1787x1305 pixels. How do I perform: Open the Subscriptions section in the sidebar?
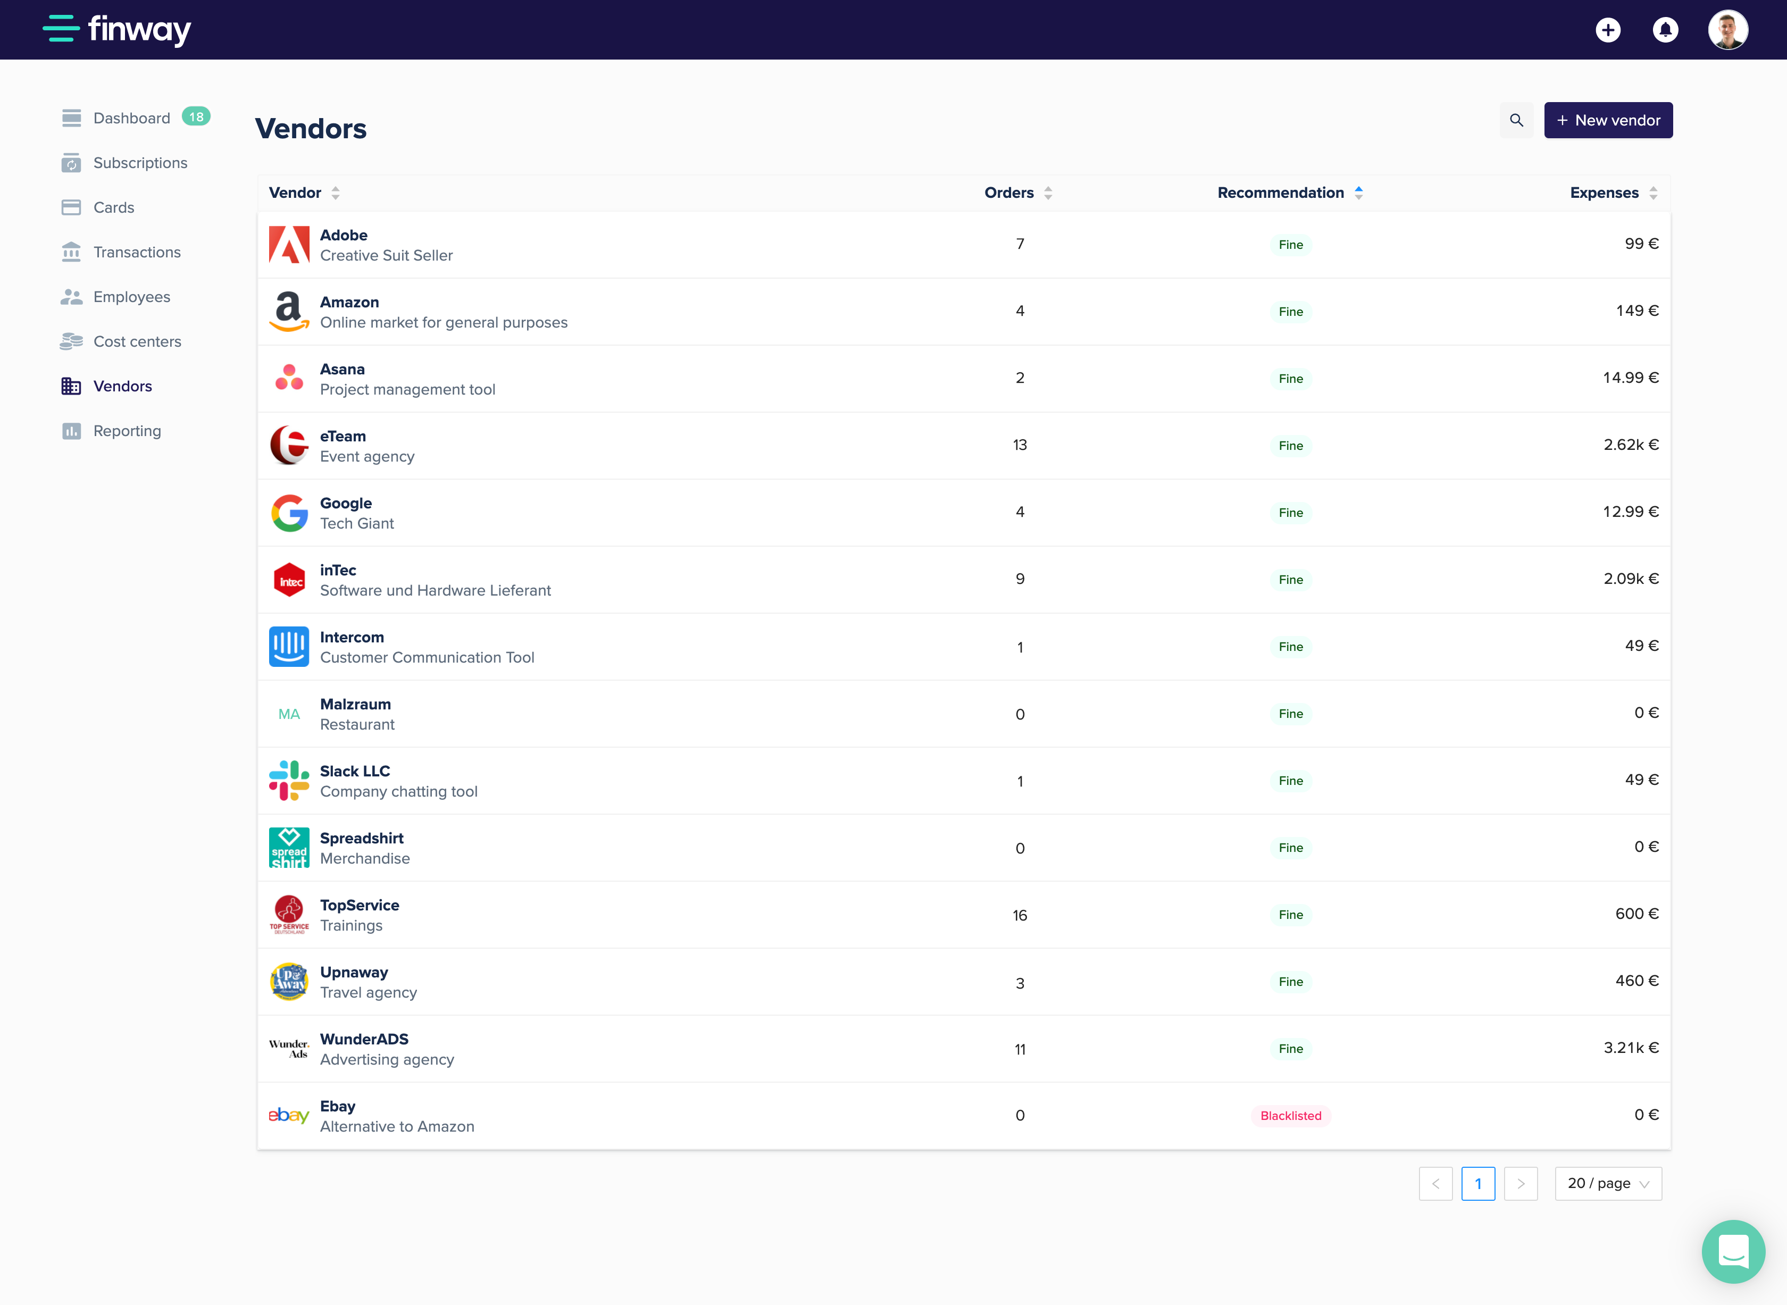coord(140,163)
